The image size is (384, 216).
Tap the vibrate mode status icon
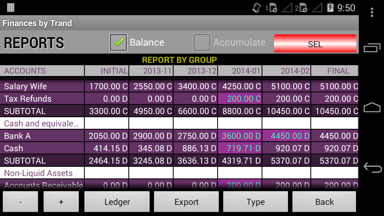(256, 8)
